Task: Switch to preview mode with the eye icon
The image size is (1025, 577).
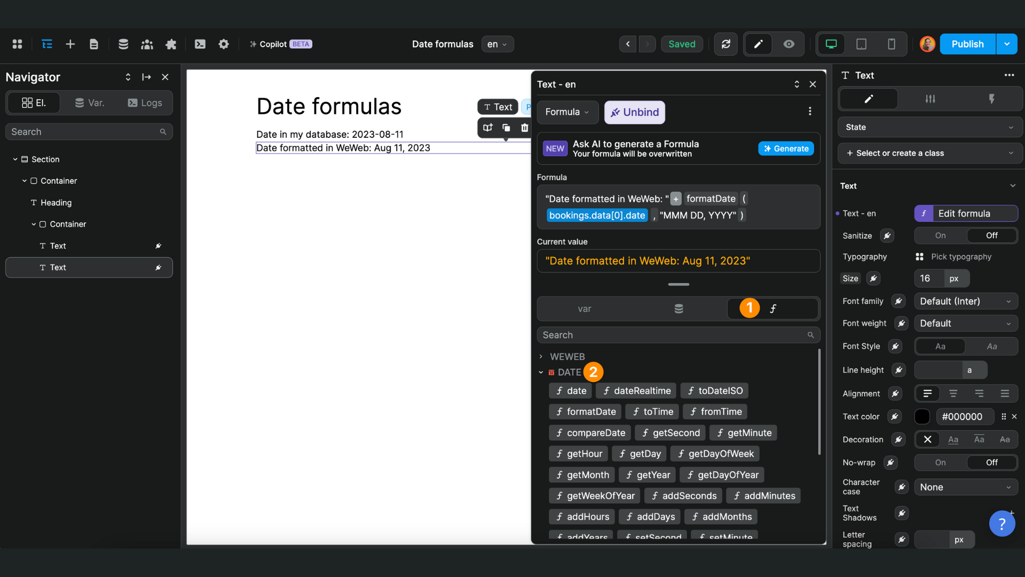Action: 789,44
